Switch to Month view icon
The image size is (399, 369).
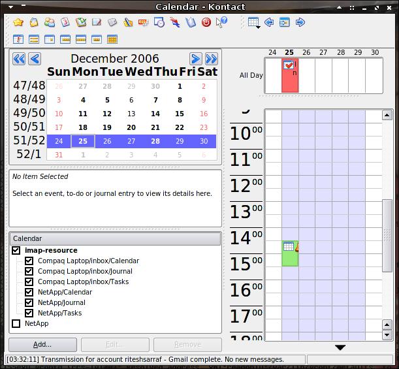112,39
